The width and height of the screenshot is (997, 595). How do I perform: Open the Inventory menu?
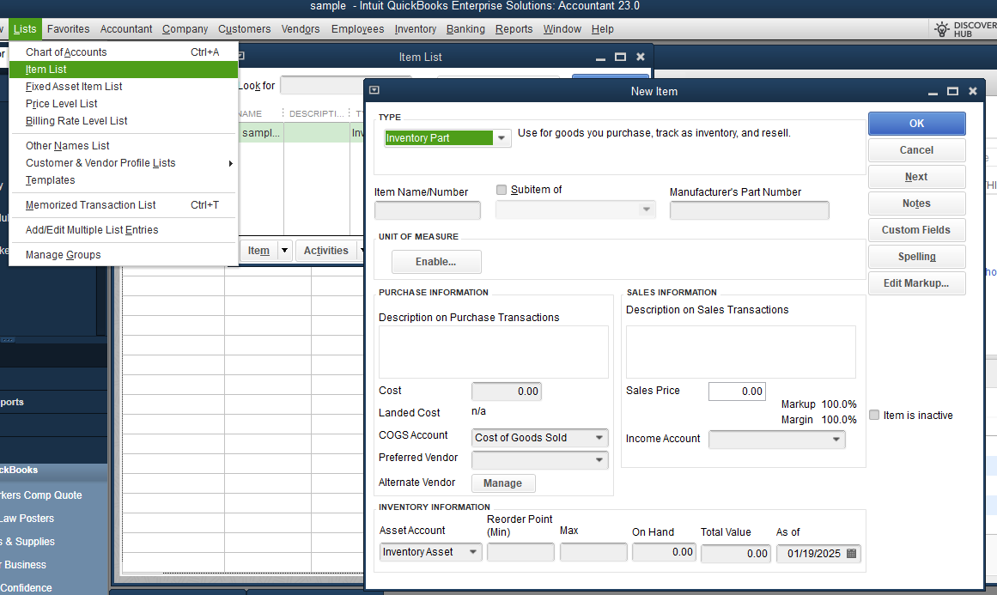tap(416, 29)
